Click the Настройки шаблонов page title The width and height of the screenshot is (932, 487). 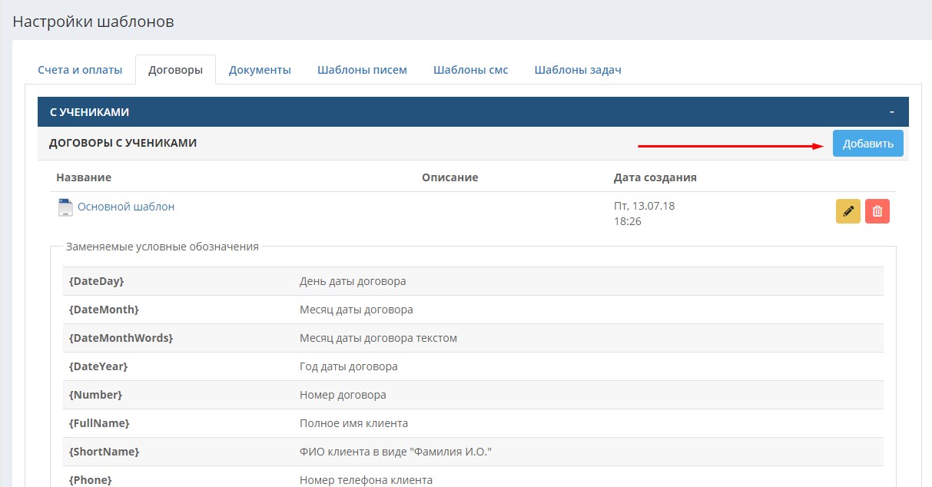93,21
